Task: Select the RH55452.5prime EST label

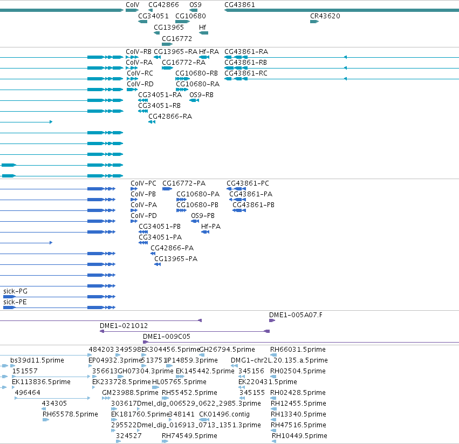Action: [189, 392]
